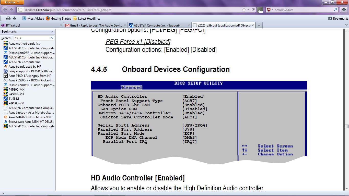Screen dimensions: 349x196
Task: Toggle the Bookmarks sidebar button
Action: coord(338,18)
